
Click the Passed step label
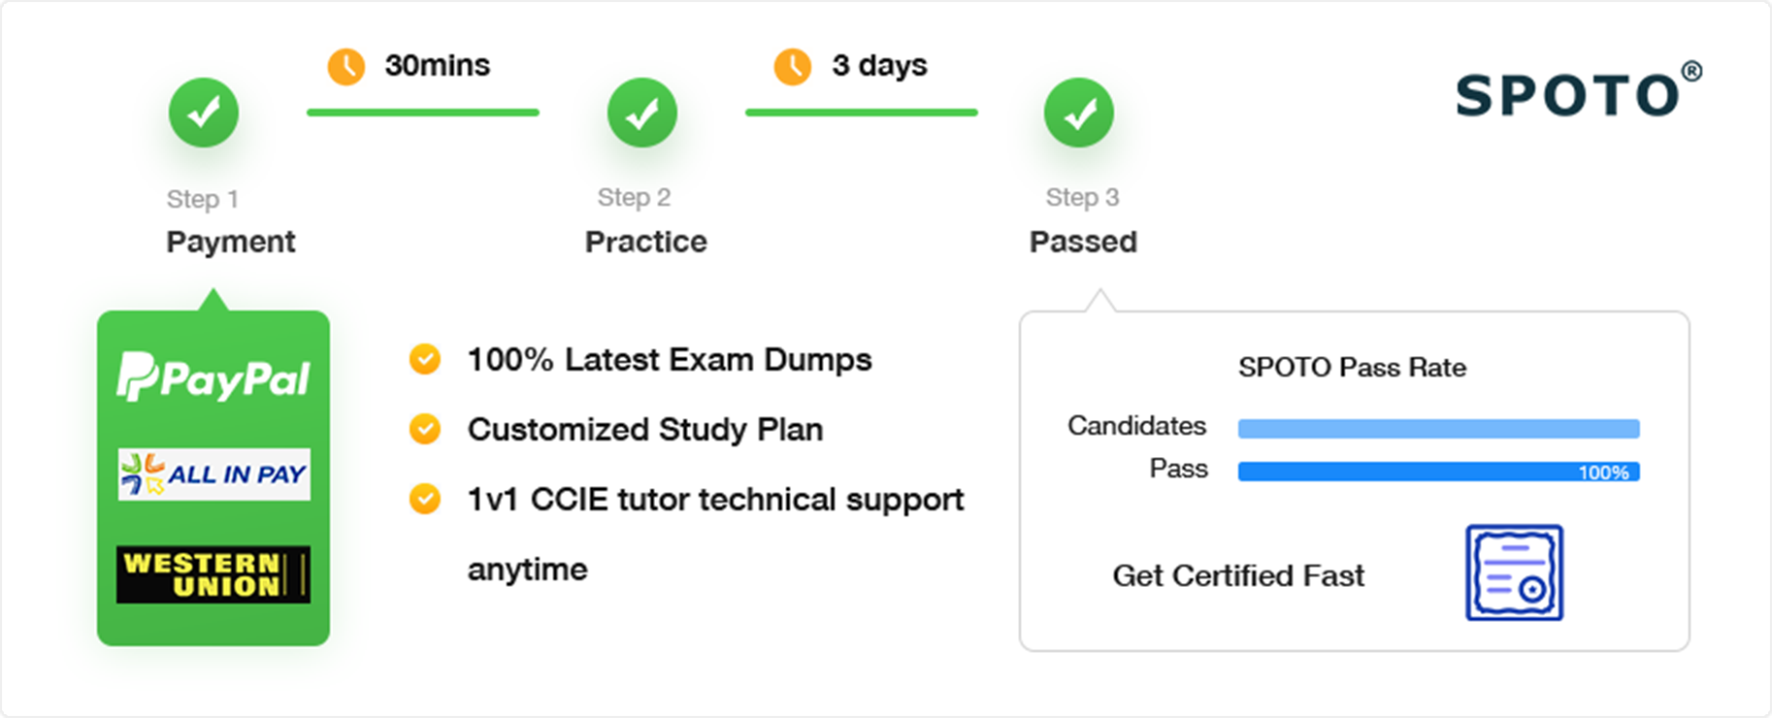(x=1083, y=242)
